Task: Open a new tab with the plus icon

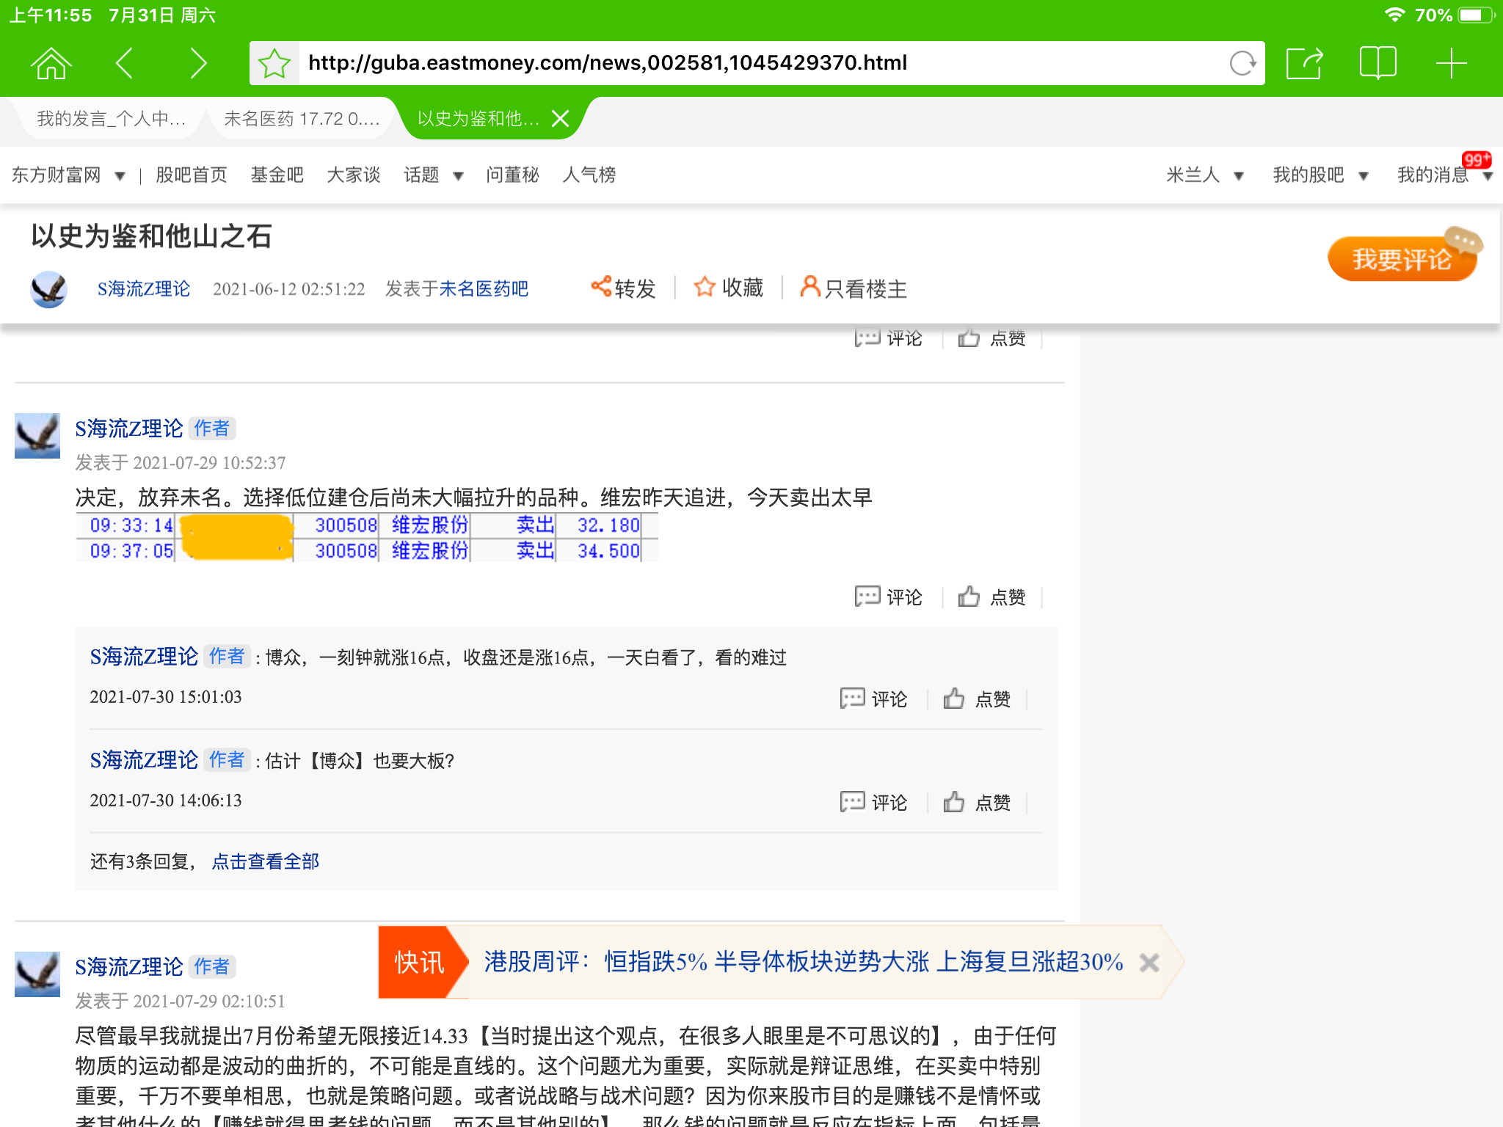Action: click(x=1451, y=62)
